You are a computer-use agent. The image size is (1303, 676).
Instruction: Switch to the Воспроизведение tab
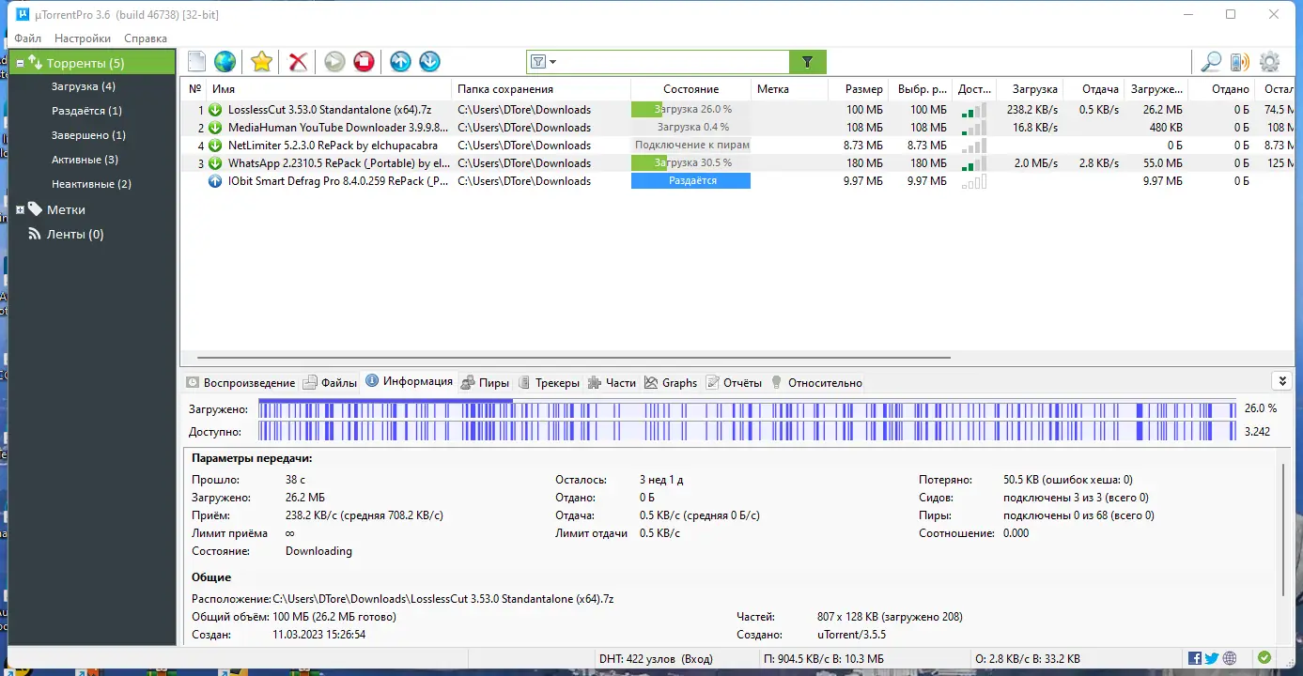point(240,382)
